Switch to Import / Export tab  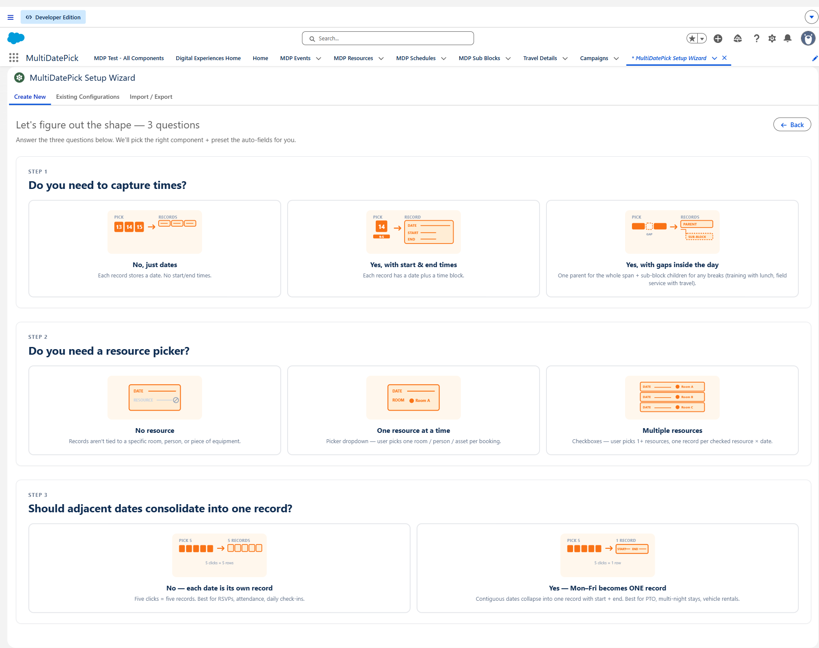pyautogui.click(x=151, y=97)
